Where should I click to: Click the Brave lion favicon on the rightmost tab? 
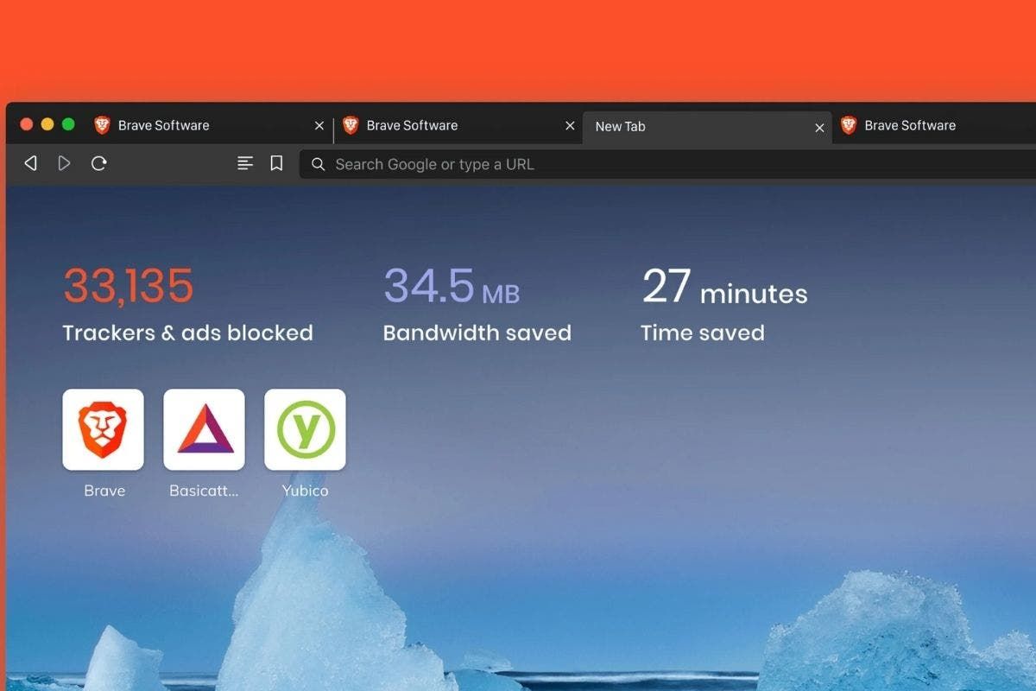[x=849, y=125]
